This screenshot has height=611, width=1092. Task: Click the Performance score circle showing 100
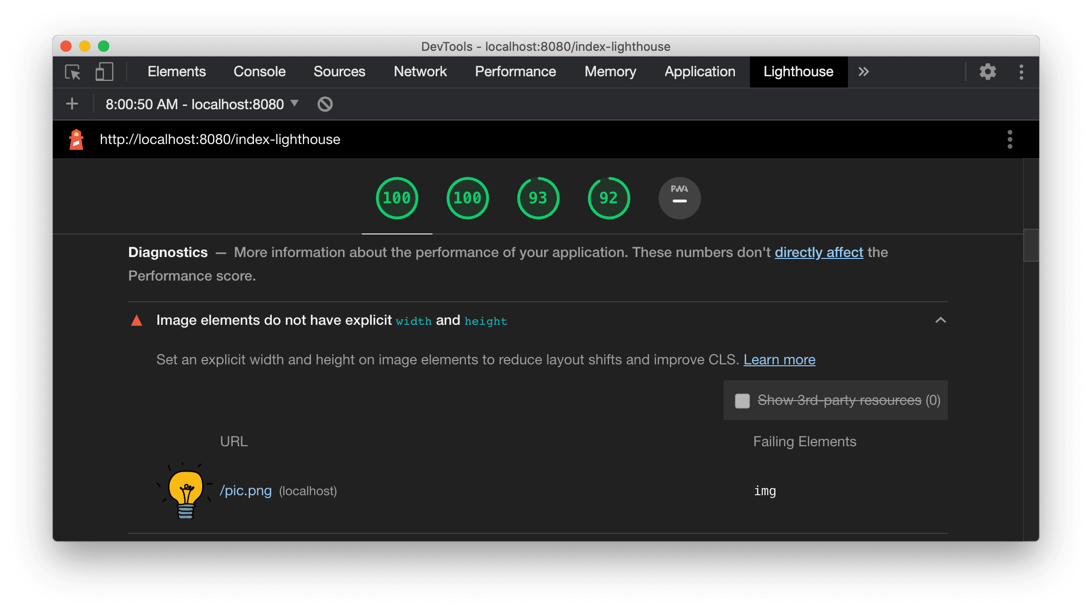tap(395, 197)
